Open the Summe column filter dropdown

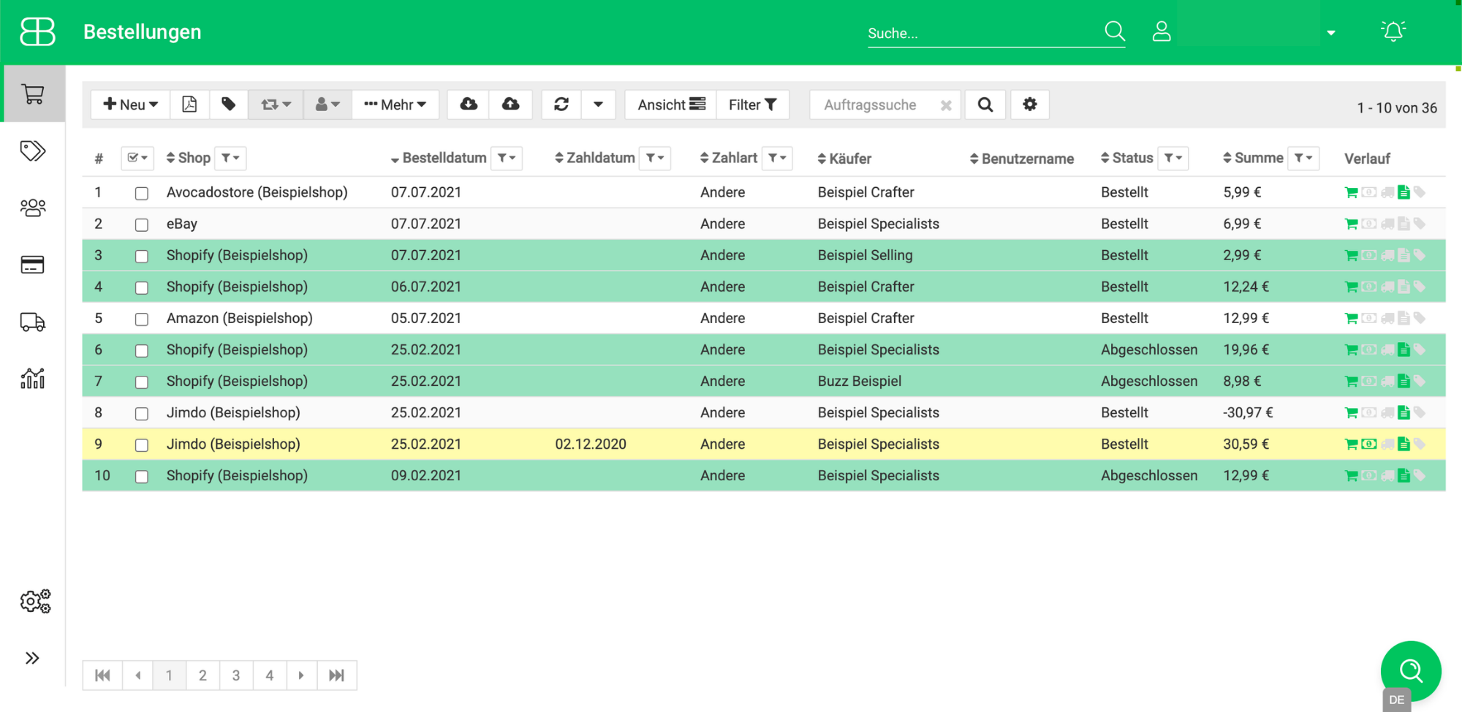[1303, 158]
